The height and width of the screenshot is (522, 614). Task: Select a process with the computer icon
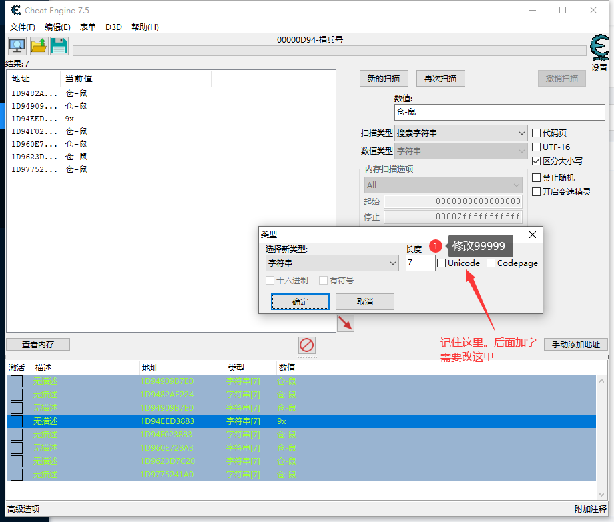click(16, 45)
